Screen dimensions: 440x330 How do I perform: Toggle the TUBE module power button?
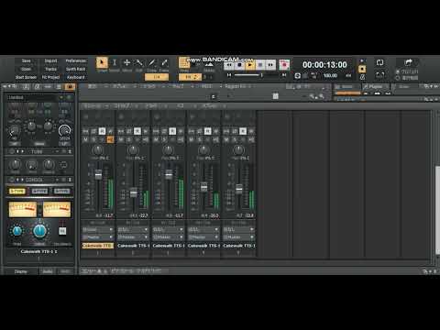(x=12, y=151)
